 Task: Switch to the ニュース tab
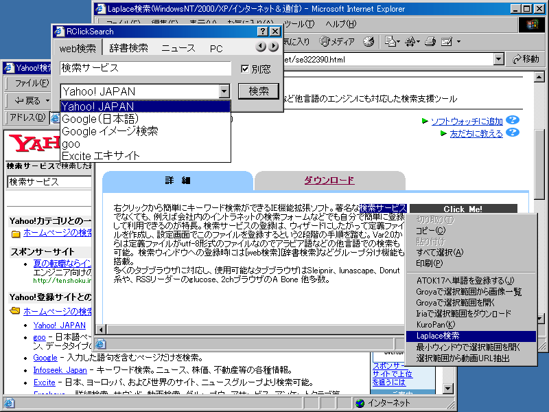point(178,48)
